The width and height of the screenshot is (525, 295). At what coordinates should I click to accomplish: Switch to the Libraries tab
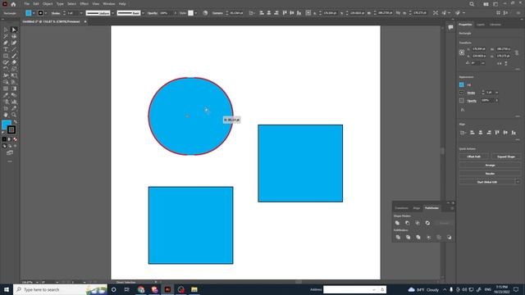point(495,25)
